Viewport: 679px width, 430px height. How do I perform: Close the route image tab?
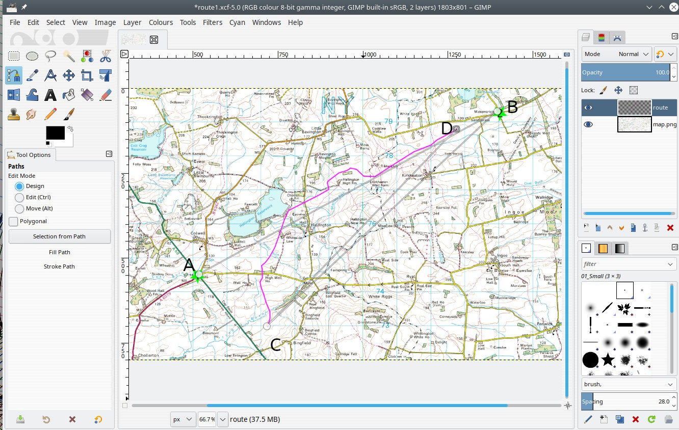(154, 39)
